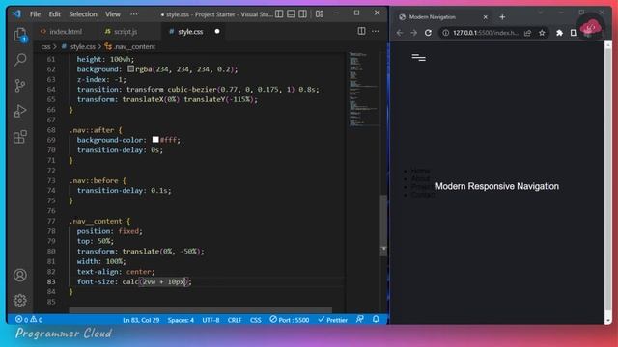The width and height of the screenshot is (618, 347).
Task: Click Modern Responsive Navigation heading
Action: coord(497,186)
